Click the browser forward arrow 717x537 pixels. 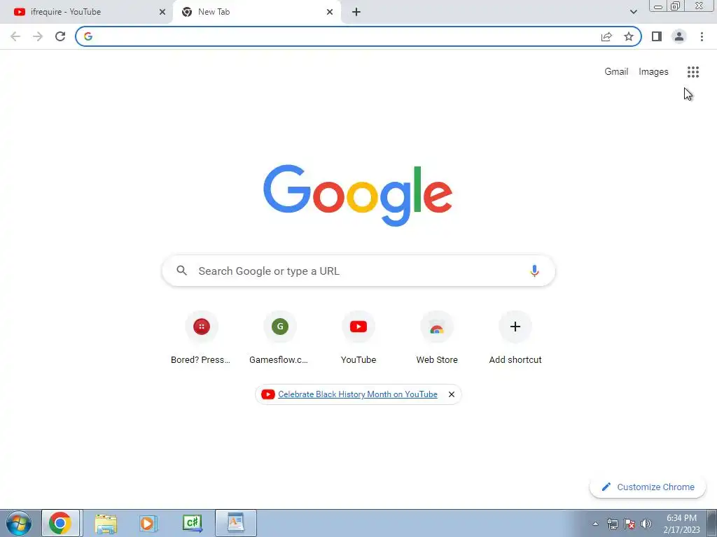coord(38,36)
